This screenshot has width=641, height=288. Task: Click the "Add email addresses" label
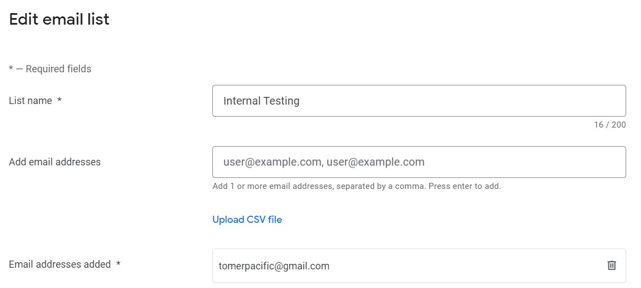coord(55,162)
